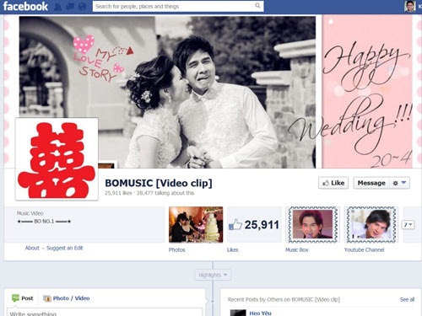Screen dimensions: 422x316
Task: Click the gear settings icon beside Message
Action: tap(395, 183)
